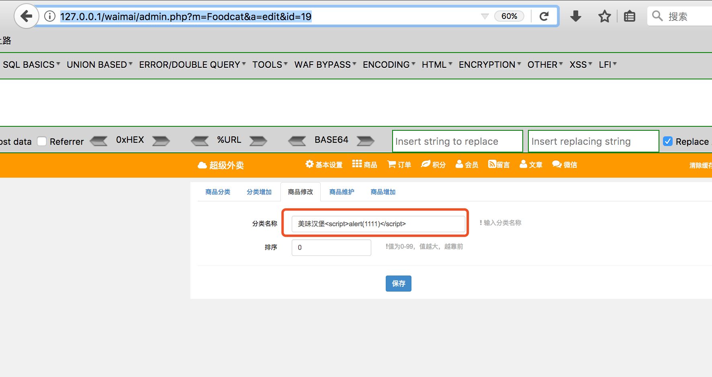Image resolution: width=712 pixels, height=377 pixels.
Task: Focus the 'Insert replacing string' field
Action: pos(593,141)
